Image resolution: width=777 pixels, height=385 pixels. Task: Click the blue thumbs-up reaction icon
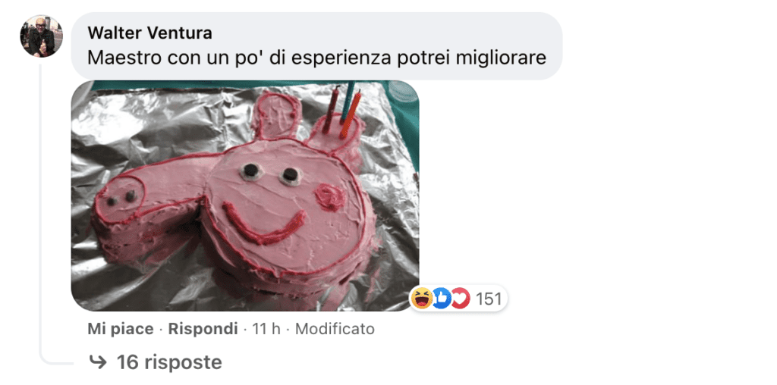[x=441, y=299]
